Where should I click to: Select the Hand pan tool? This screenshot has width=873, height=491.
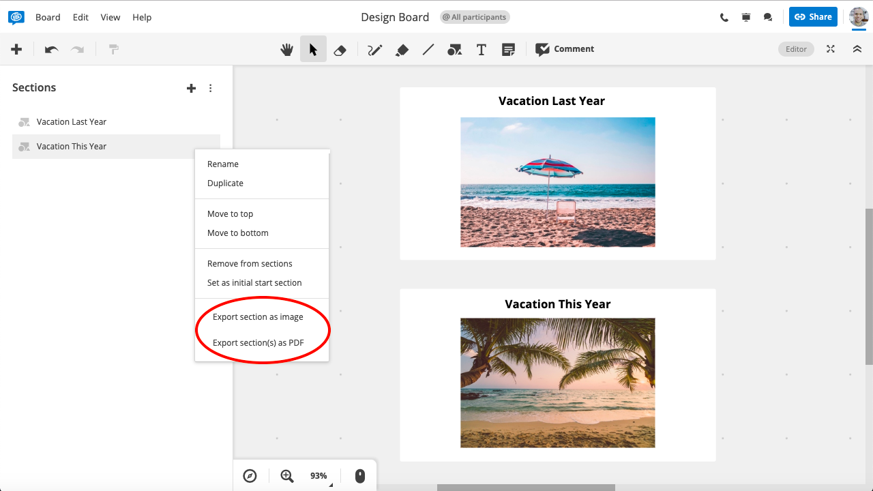[x=287, y=49]
